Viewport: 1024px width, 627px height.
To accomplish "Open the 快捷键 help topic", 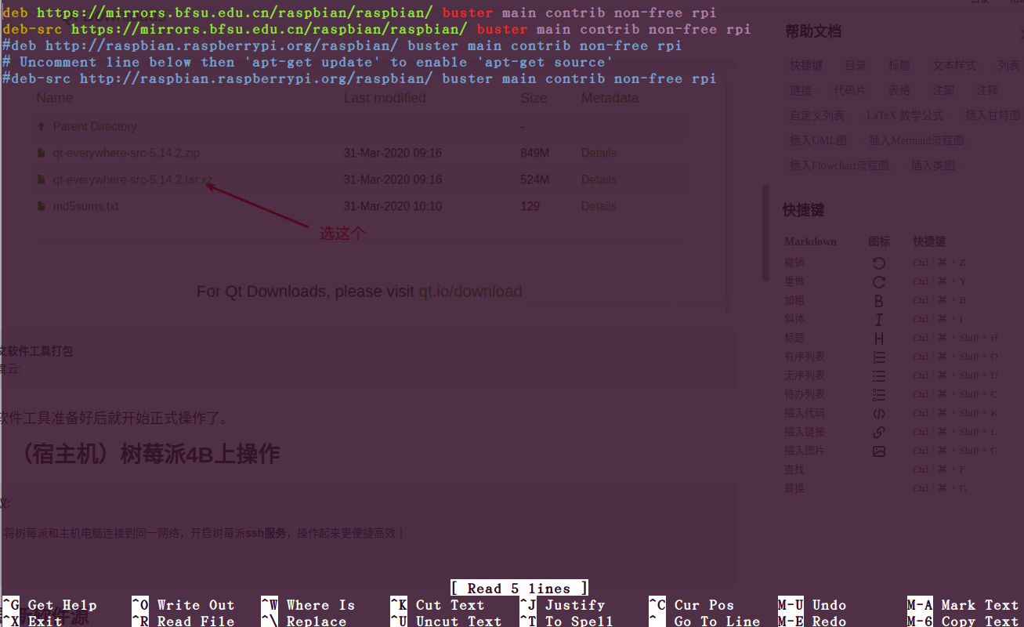I will (x=806, y=65).
